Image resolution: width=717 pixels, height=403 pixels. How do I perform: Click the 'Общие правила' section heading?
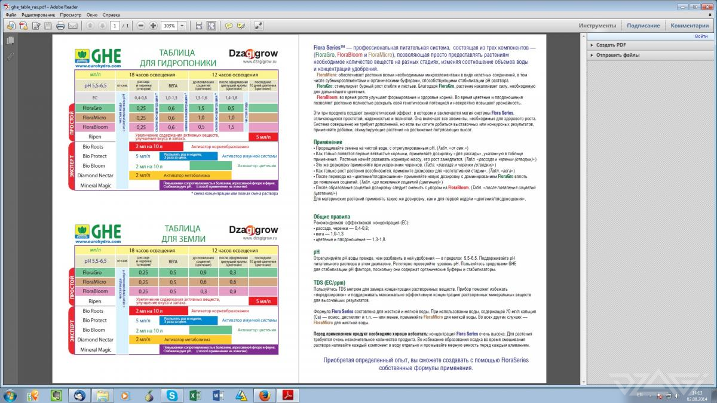tap(332, 217)
